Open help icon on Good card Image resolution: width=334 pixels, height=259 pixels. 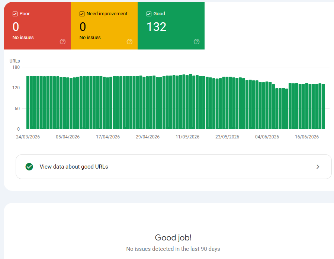coord(197,42)
